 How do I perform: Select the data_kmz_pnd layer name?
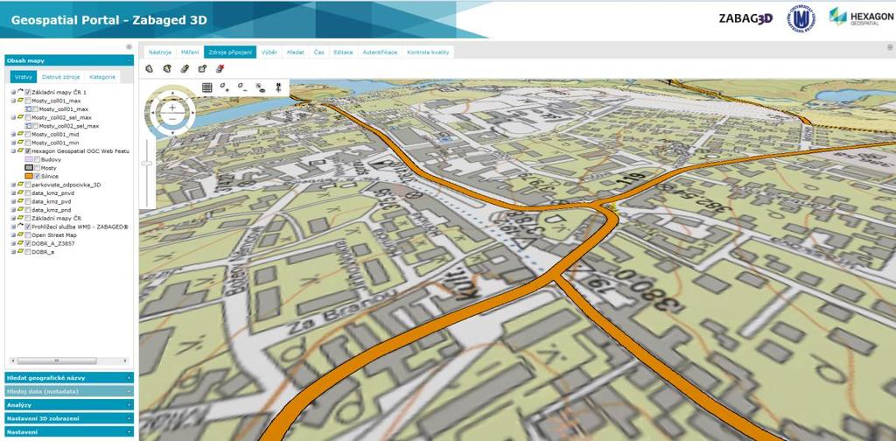tap(52, 210)
